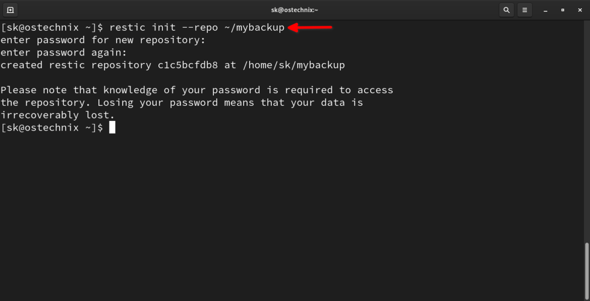This screenshot has height=301, width=590.
Task: Open the search magnifier tool
Action: [506, 10]
